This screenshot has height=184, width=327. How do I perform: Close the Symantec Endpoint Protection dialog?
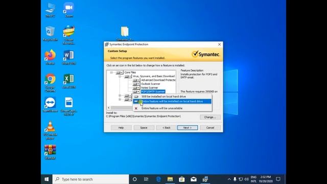click(x=219, y=44)
